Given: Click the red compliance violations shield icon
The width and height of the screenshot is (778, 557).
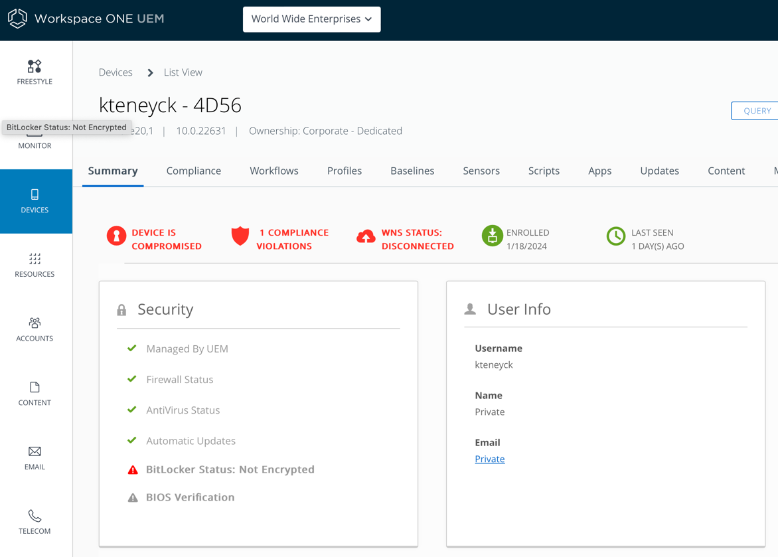Looking at the screenshot, I should tap(240, 236).
